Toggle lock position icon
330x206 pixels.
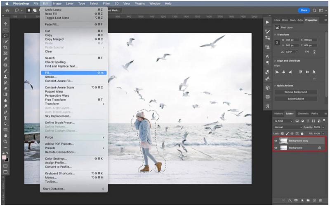(292, 134)
